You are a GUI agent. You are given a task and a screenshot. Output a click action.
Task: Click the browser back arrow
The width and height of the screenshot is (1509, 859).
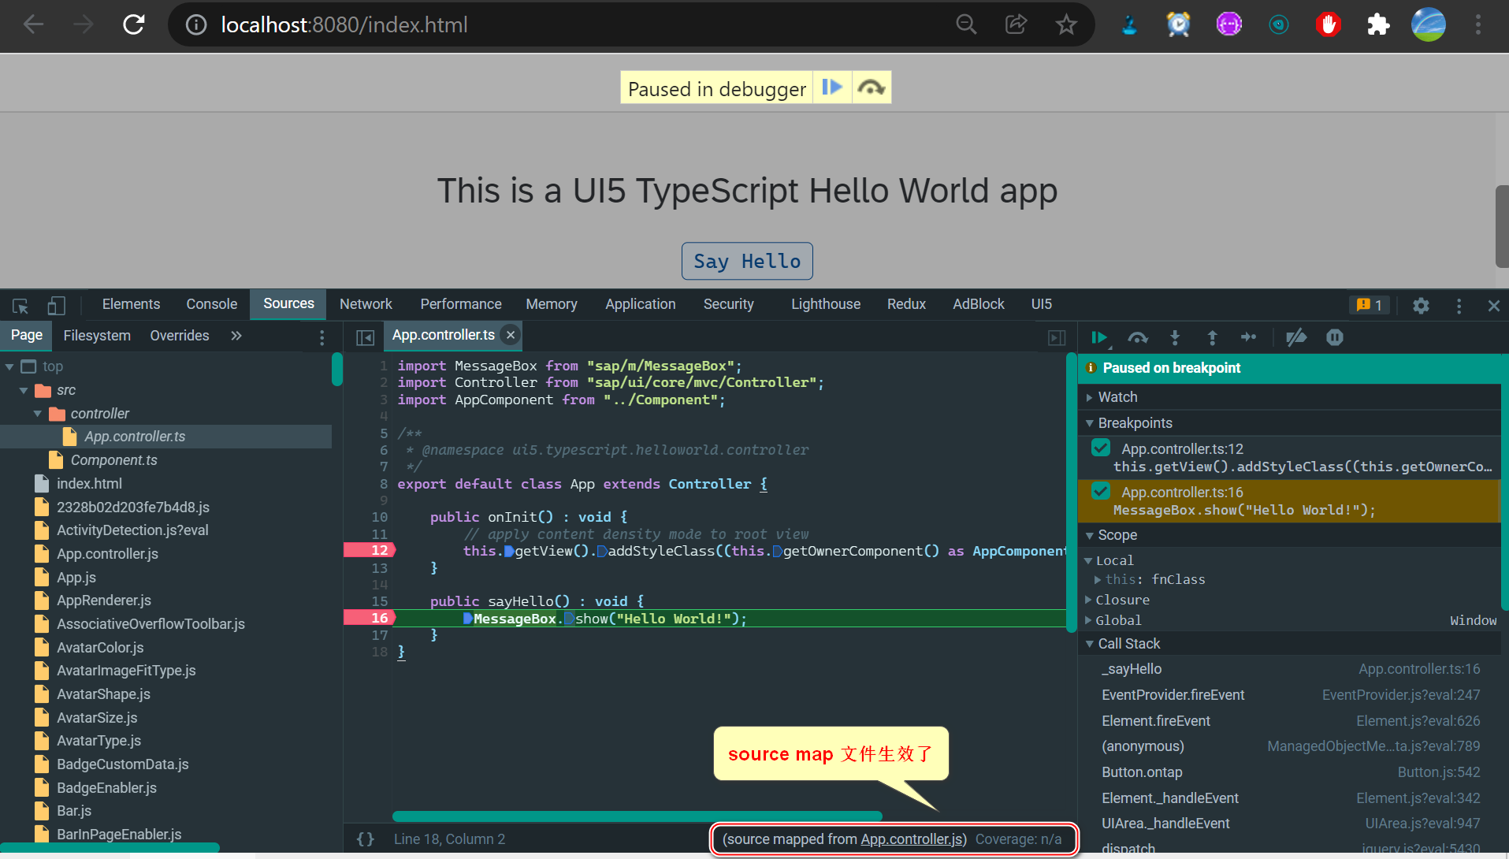33,24
